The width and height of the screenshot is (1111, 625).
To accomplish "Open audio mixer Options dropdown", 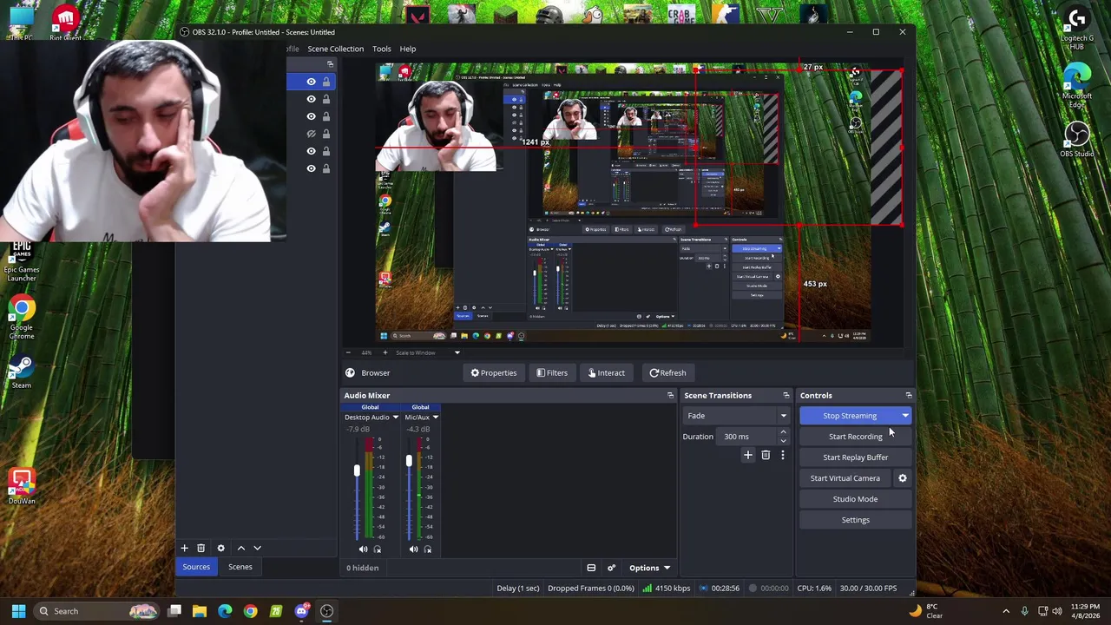I will [x=650, y=568].
